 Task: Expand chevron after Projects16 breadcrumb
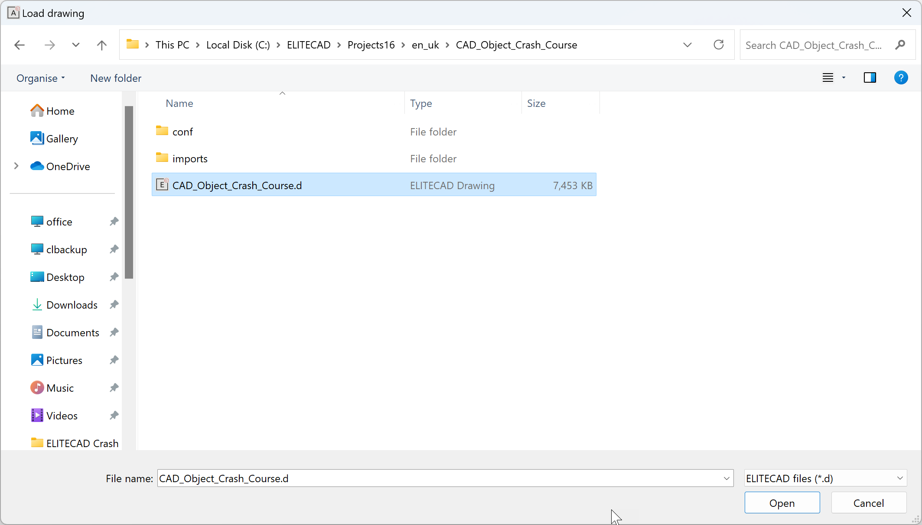point(403,45)
